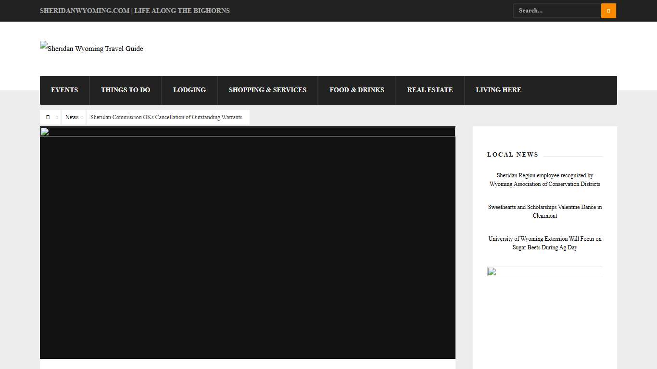Open the SheridanWyoming.com top header link

135,11
